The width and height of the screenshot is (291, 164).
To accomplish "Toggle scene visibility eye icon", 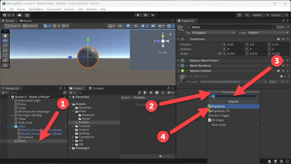I will 153,26.
